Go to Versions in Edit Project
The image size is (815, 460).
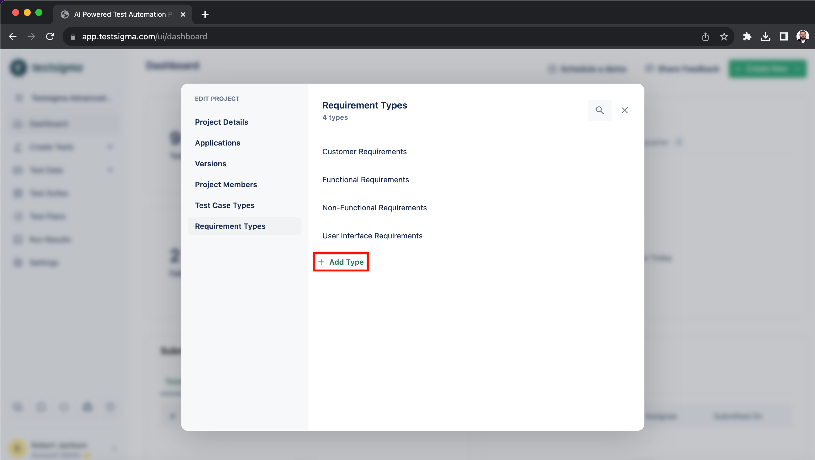(211, 164)
